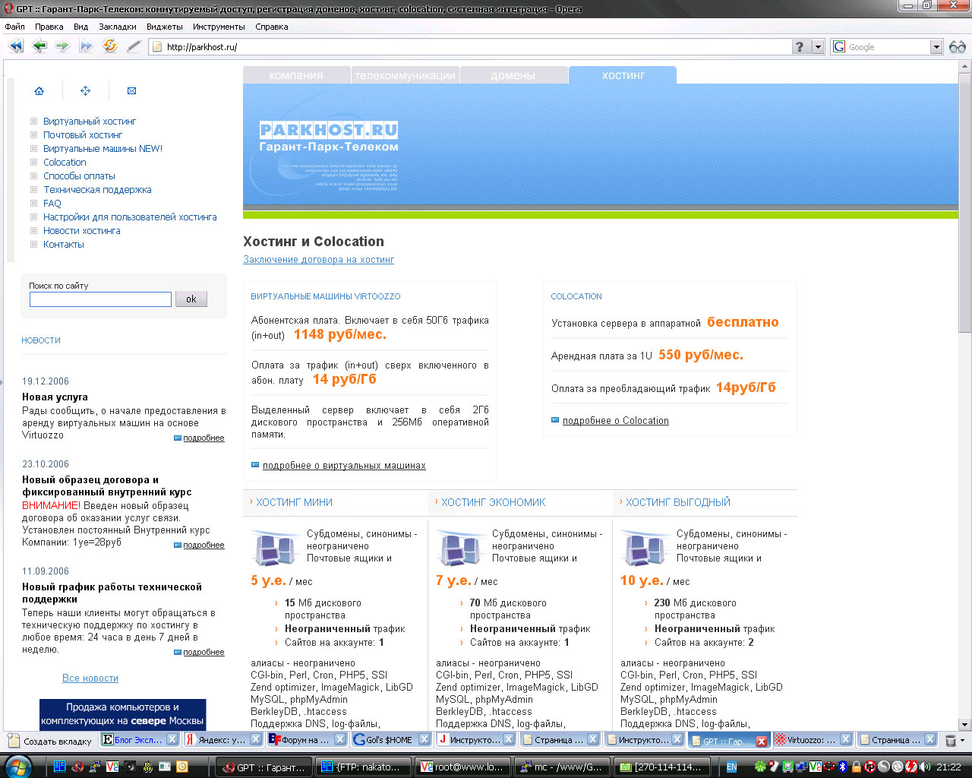
Task: Open the Справка menu
Action: tap(272, 27)
